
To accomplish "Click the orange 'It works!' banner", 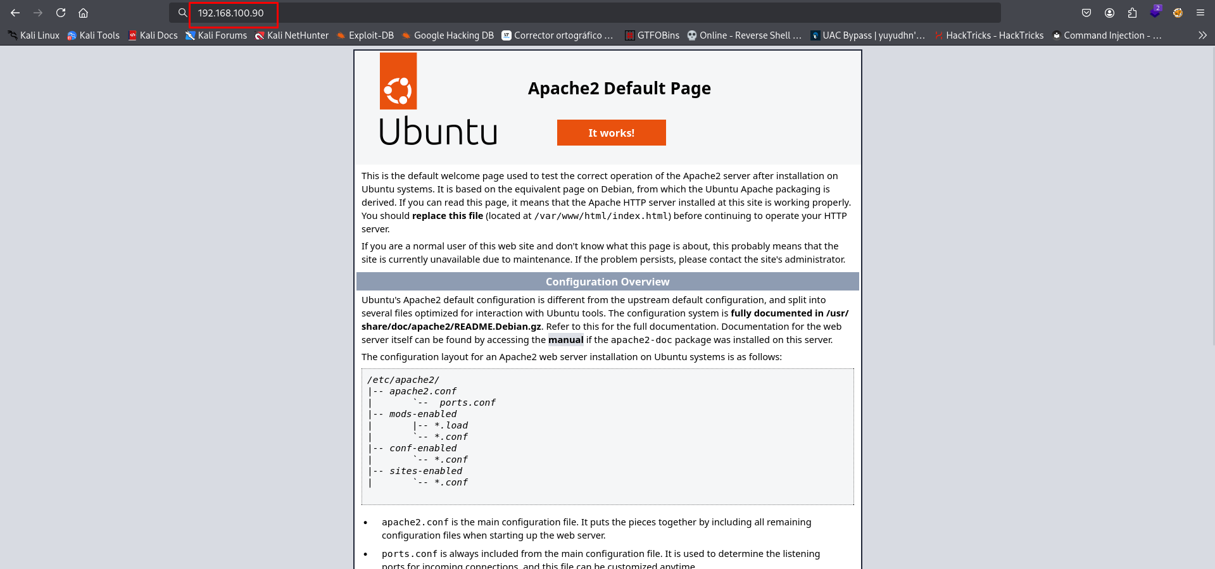I will coord(612,133).
